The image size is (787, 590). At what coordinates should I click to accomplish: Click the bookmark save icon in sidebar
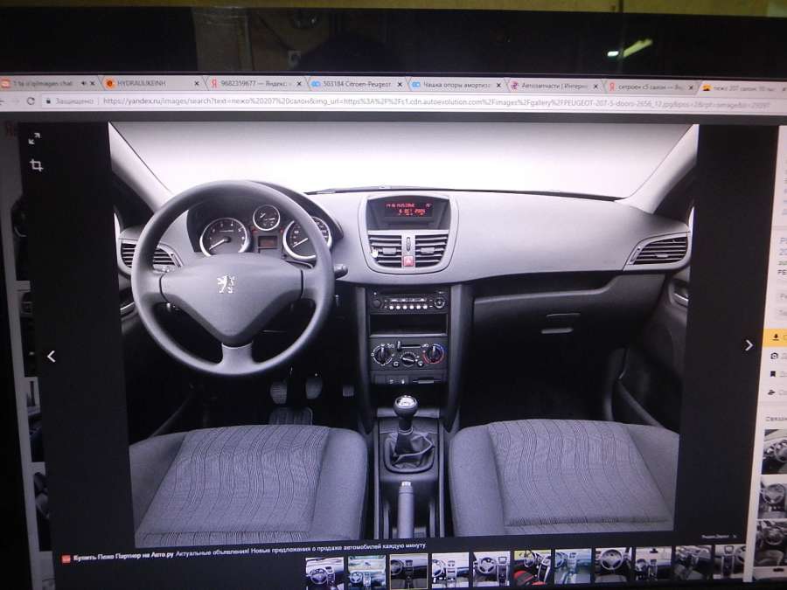point(776,374)
